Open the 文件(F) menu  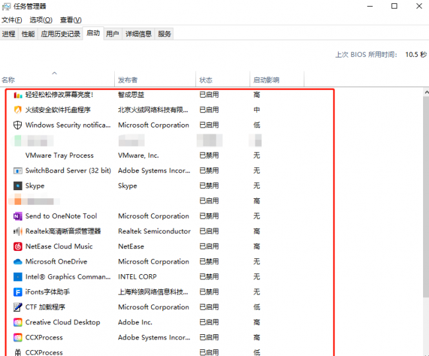12,20
